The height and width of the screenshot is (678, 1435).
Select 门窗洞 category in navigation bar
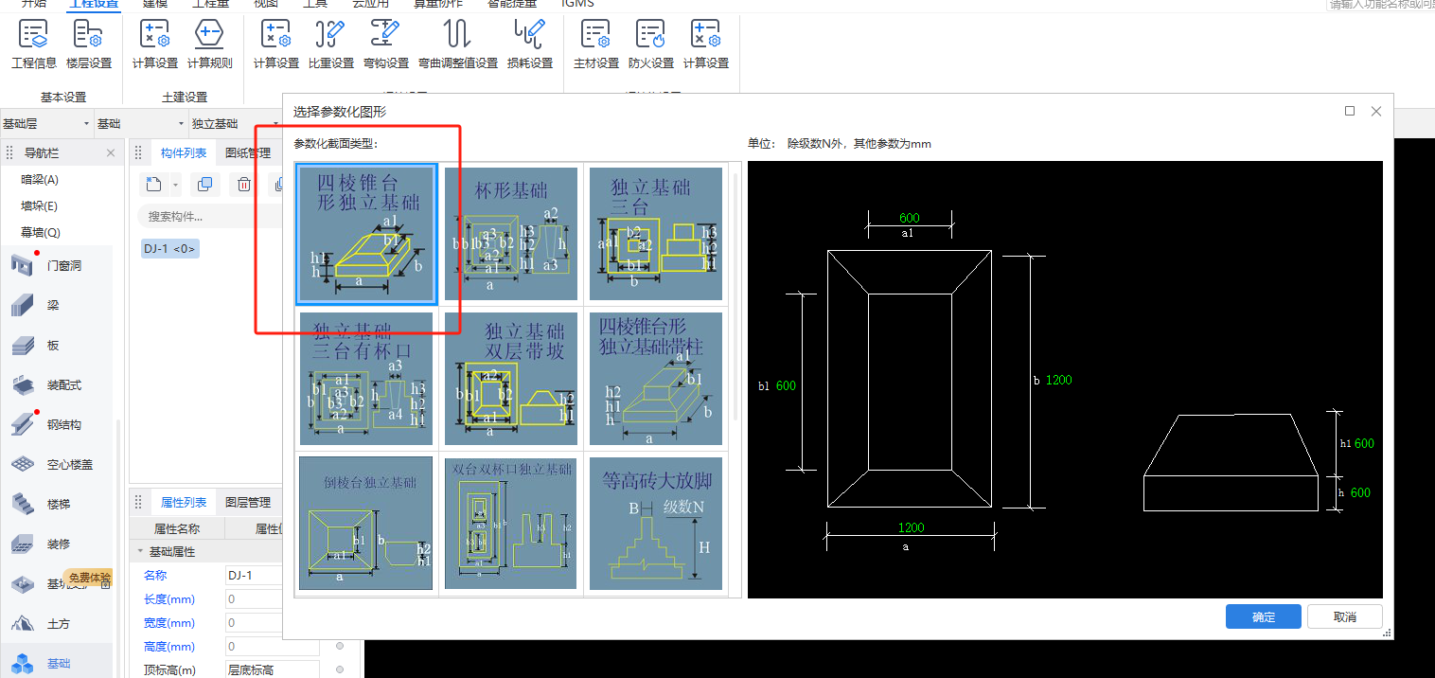[x=57, y=266]
